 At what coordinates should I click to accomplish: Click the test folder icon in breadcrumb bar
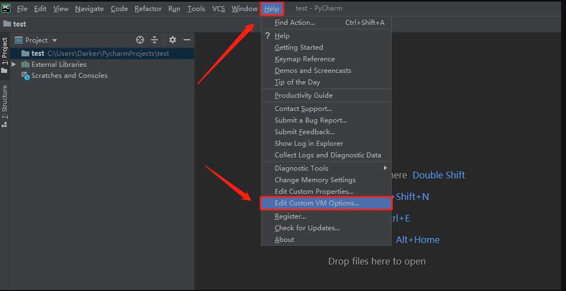pos(7,24)
